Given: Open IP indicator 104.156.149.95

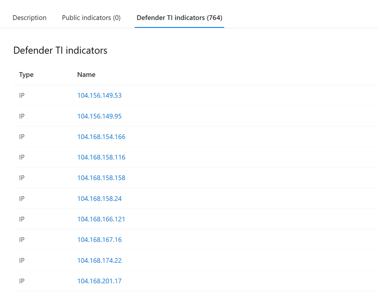Looking at the screenshot, I should point(99,116).
